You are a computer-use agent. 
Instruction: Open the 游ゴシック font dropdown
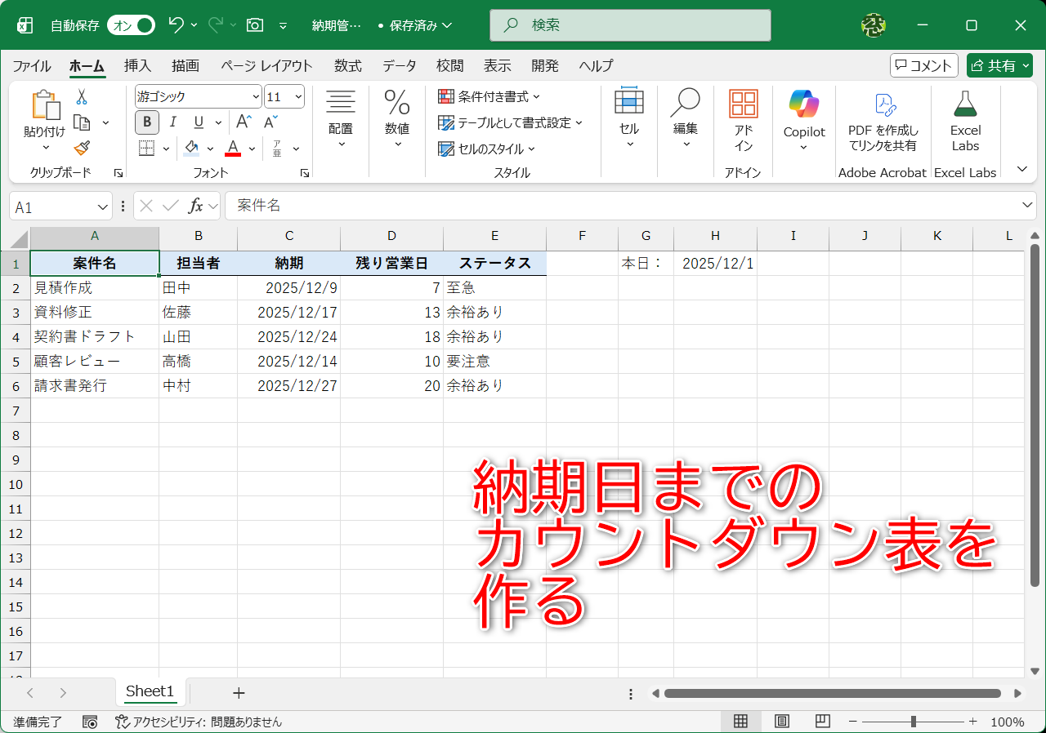[x=255, y=96]
